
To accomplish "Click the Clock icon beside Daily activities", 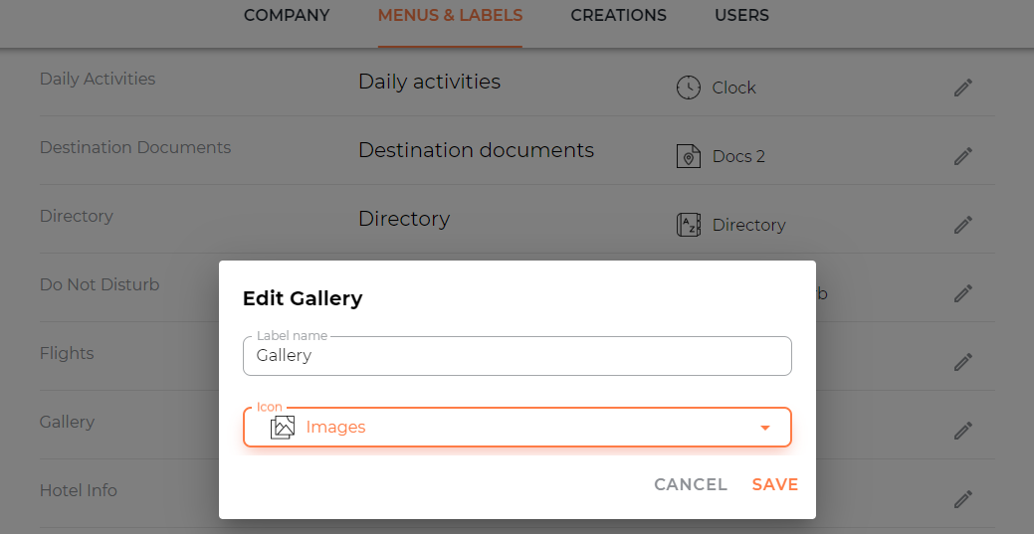I will click(x=689, y=88).
